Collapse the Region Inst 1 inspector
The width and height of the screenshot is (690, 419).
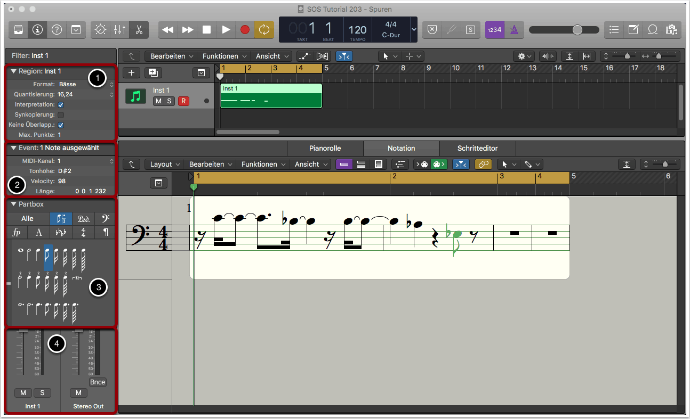(13, 71)
